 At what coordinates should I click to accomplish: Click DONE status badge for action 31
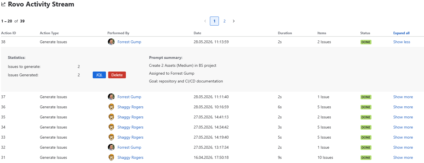(366, 158)
